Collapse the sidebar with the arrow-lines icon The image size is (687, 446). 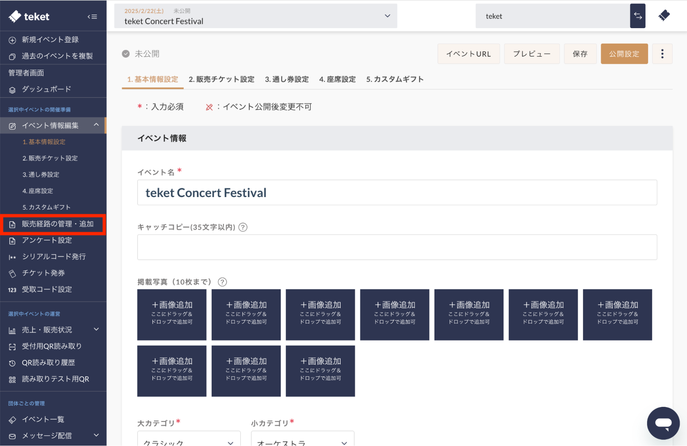pyautogui.click(x=92, y=16)
